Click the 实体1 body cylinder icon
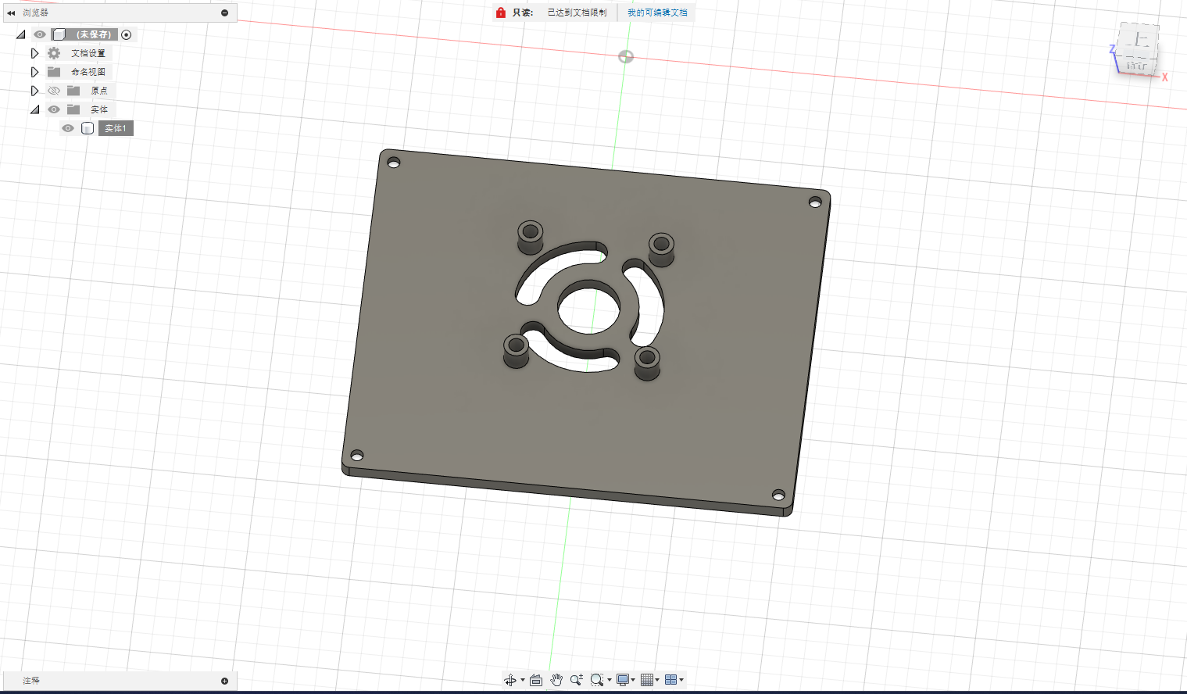This screenshot has width=1187, height=694. (88, 128)
